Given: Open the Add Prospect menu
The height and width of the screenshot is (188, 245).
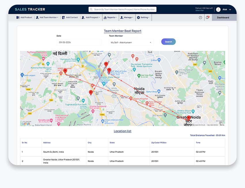Looking at the screenshot, I should 91,17.
